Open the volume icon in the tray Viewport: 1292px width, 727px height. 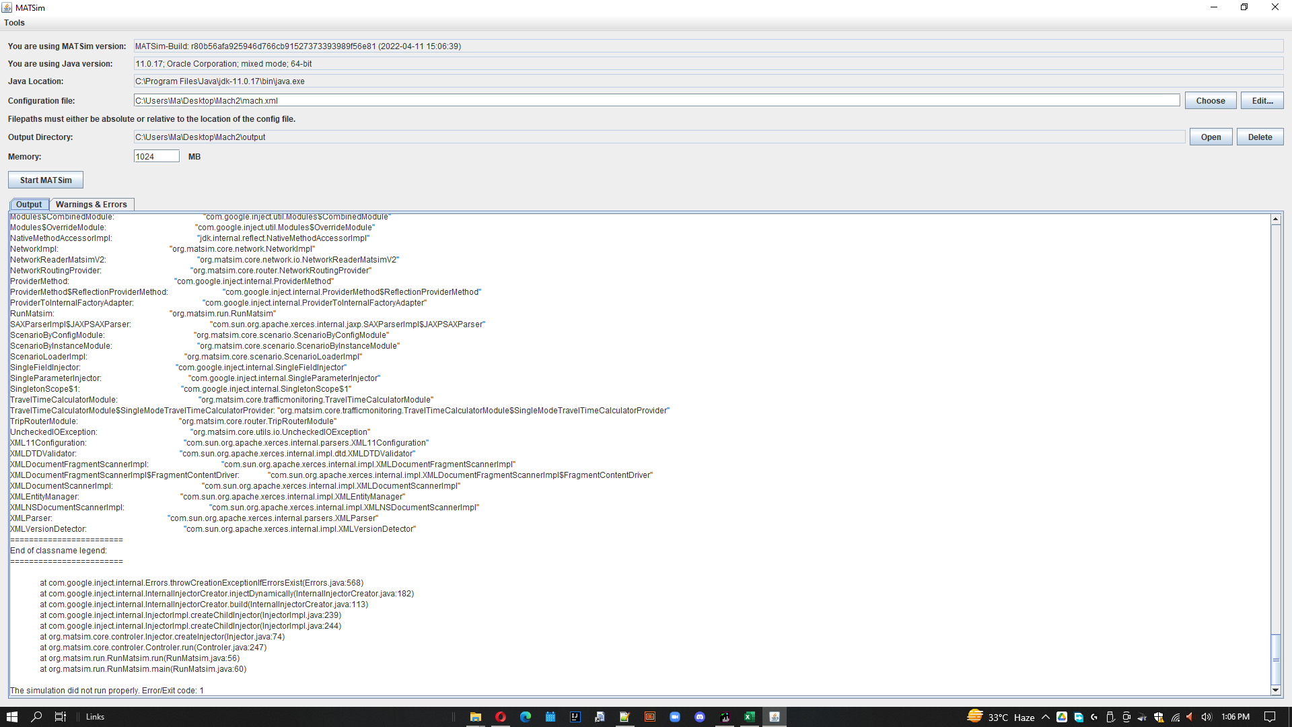[1207, 716]
